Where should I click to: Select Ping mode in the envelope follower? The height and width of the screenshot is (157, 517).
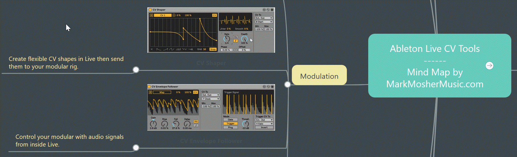click(x=230, y=128)
